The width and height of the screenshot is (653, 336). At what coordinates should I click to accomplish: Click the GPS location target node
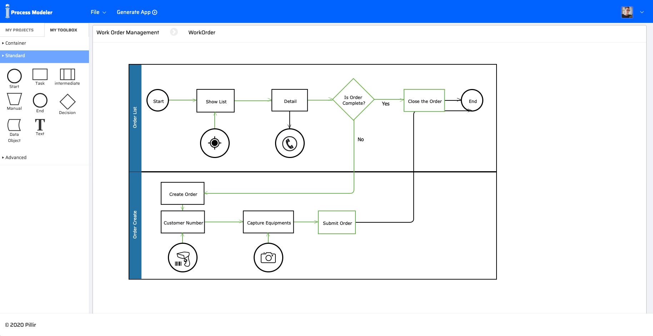click(x=215, y=143)
